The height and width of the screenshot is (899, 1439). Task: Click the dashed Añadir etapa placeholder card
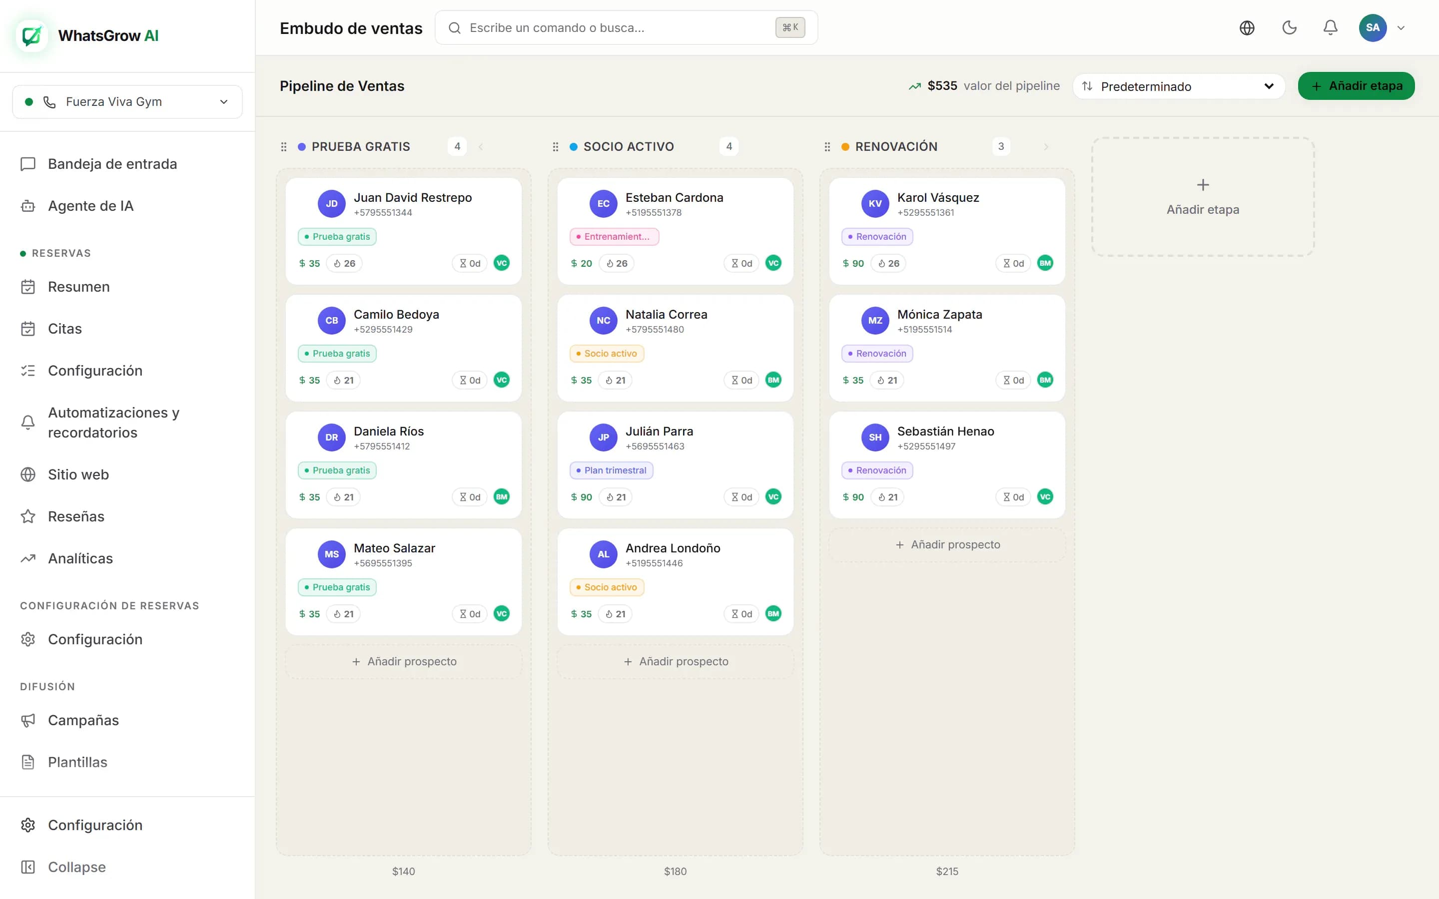1202,197
